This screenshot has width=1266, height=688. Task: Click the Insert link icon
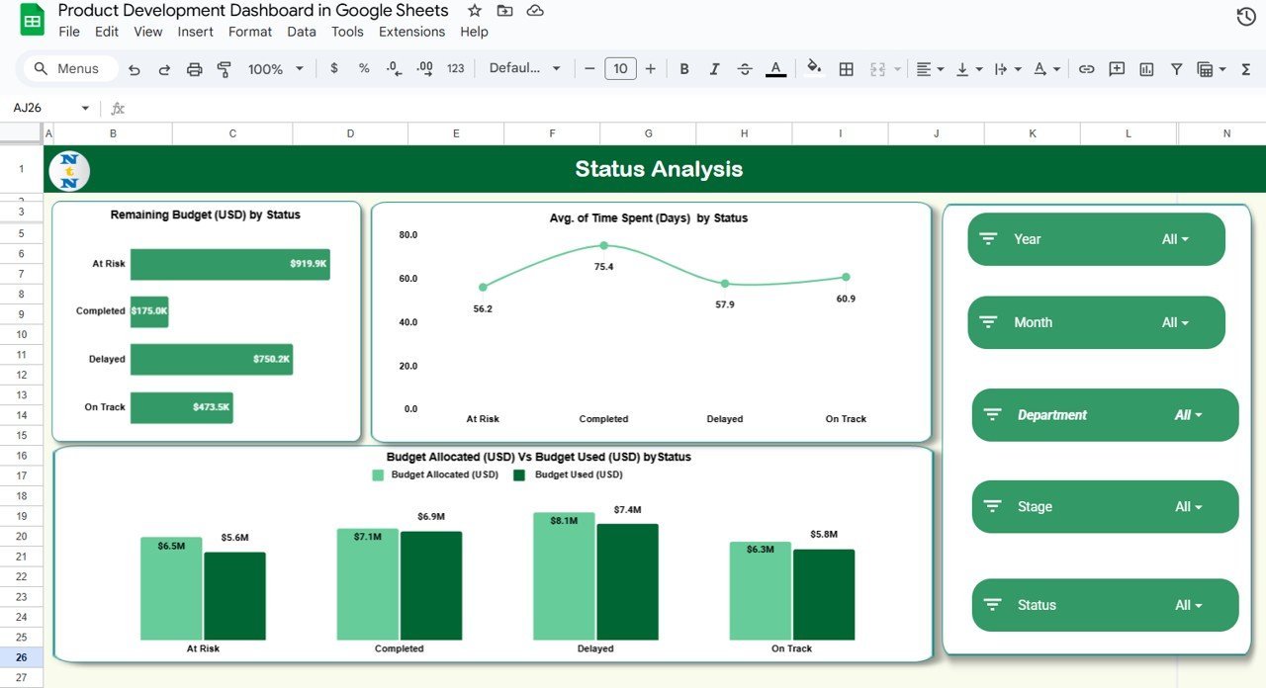pyautogui.click(x=1086, y=68)
